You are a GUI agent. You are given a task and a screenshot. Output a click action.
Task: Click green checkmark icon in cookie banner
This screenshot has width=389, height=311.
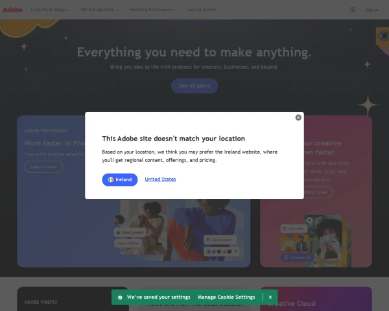[120, 297]
